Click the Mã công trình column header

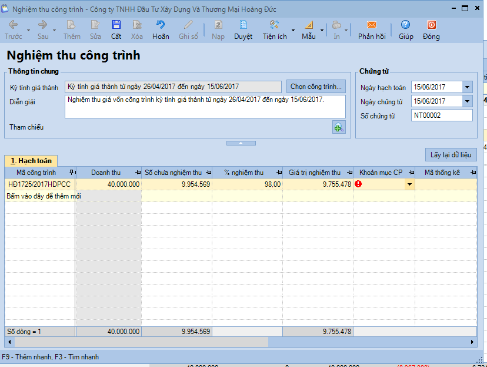(x=36, y=173)
